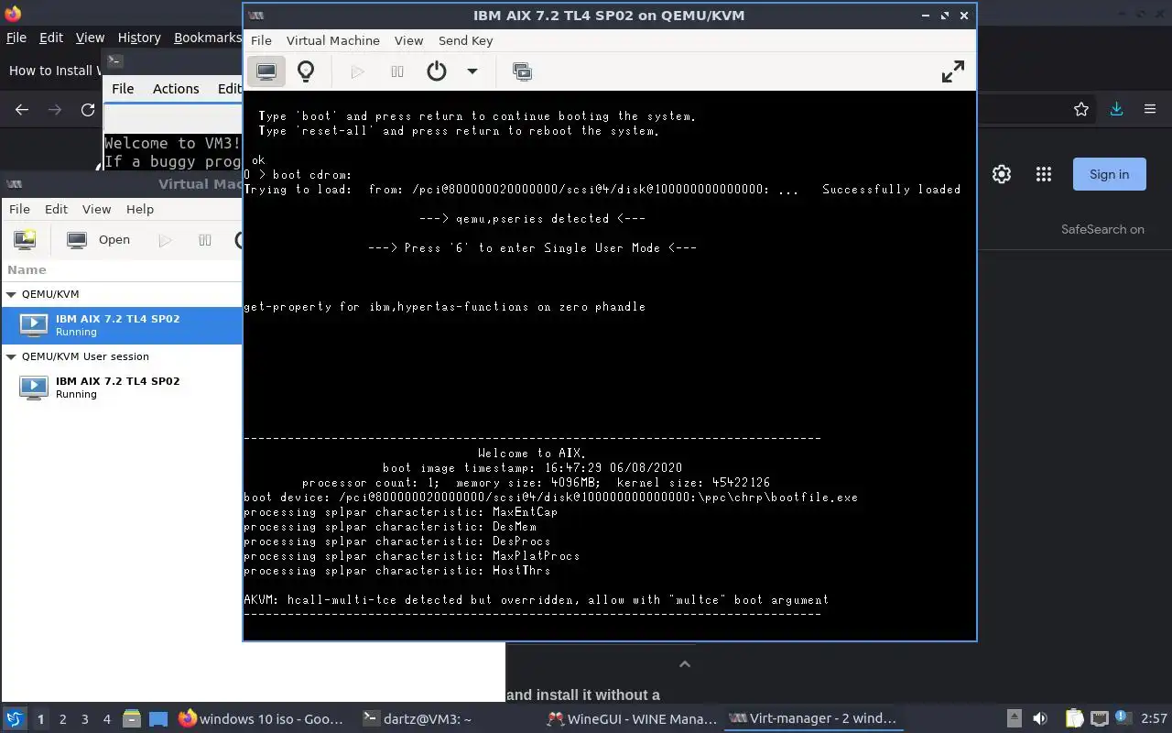This screenshot has width=1172, height=733.
Task: Open Google quick settings gear
Action: [x=1002, y=174]
